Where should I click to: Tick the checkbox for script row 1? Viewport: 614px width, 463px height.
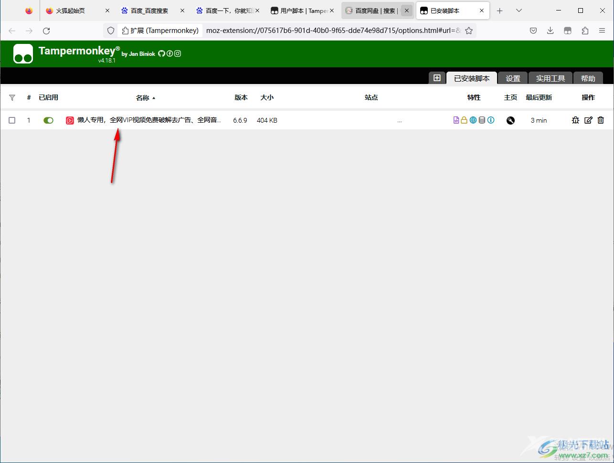tap(12, 120)
